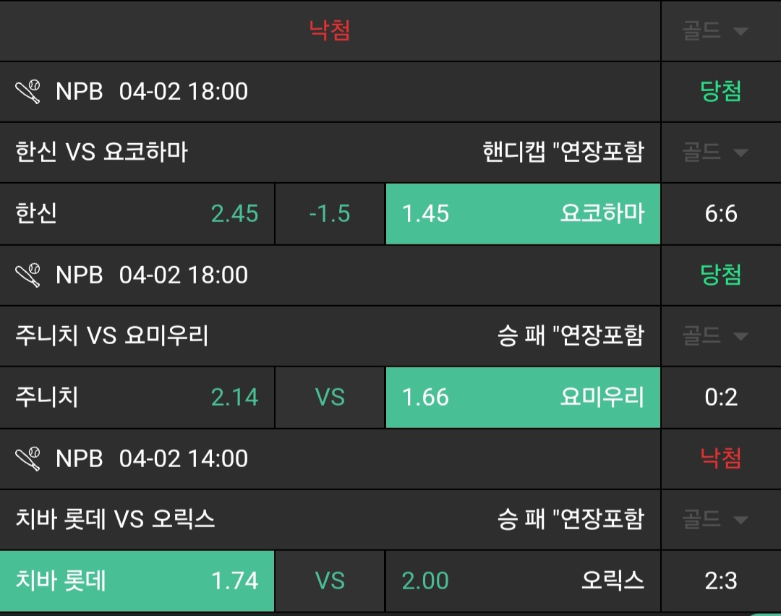Viewport: 781px width, 616px height.
Task: Toggle the highlighted 요미우리 1.66 pick
Action: (523, 398)
